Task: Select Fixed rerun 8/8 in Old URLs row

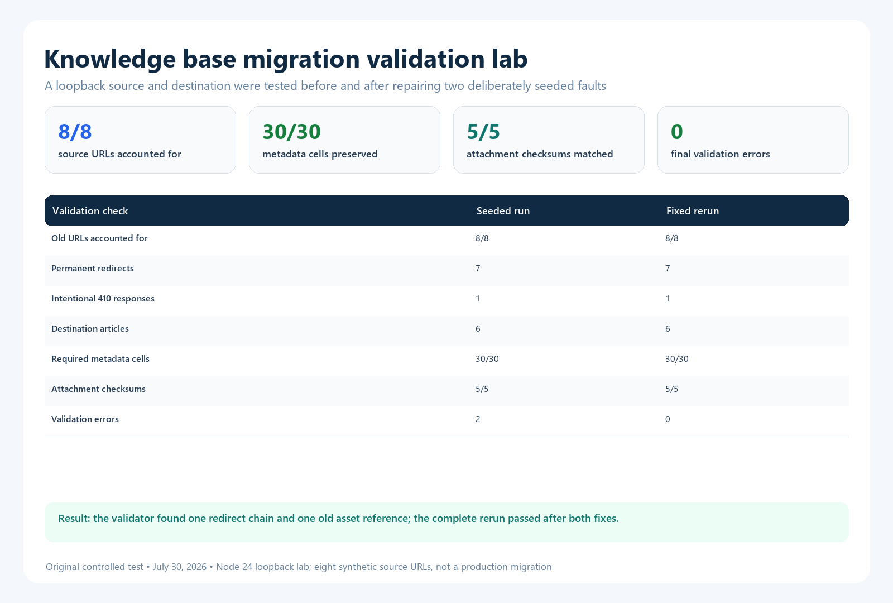Action: pos(672,238)
